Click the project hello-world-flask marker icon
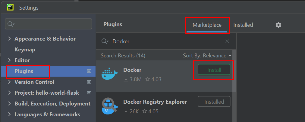Screen dimensions: 305x122 pyautogui.click(x=89, y=93)
